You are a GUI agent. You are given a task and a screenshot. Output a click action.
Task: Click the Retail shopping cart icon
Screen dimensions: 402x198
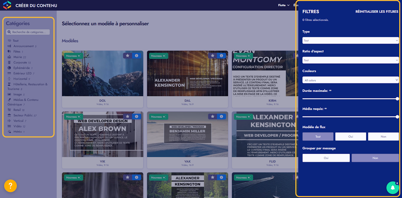point(9,110)
